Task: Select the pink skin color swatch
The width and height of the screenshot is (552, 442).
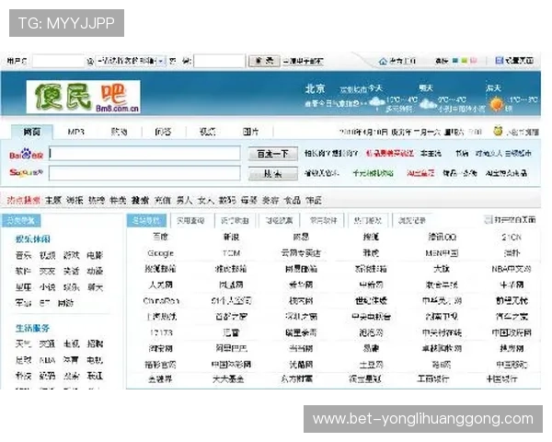Action: tap(474, 61)
